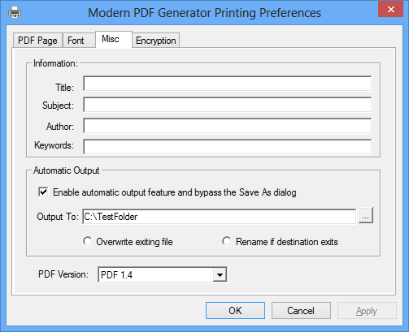Click the Output To path field
This screenshot has height=332, width=409.
tap(219, 216)
